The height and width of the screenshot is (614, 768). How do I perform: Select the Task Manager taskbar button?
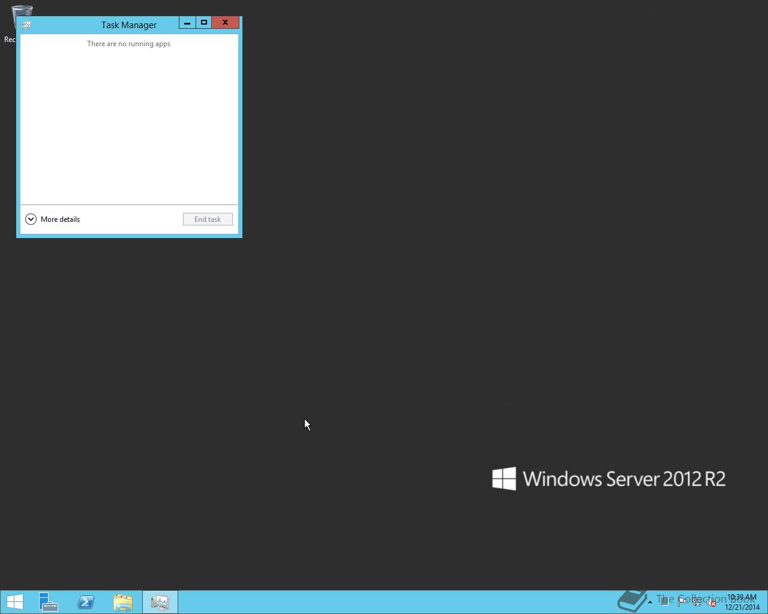click(x=160, y=602)
